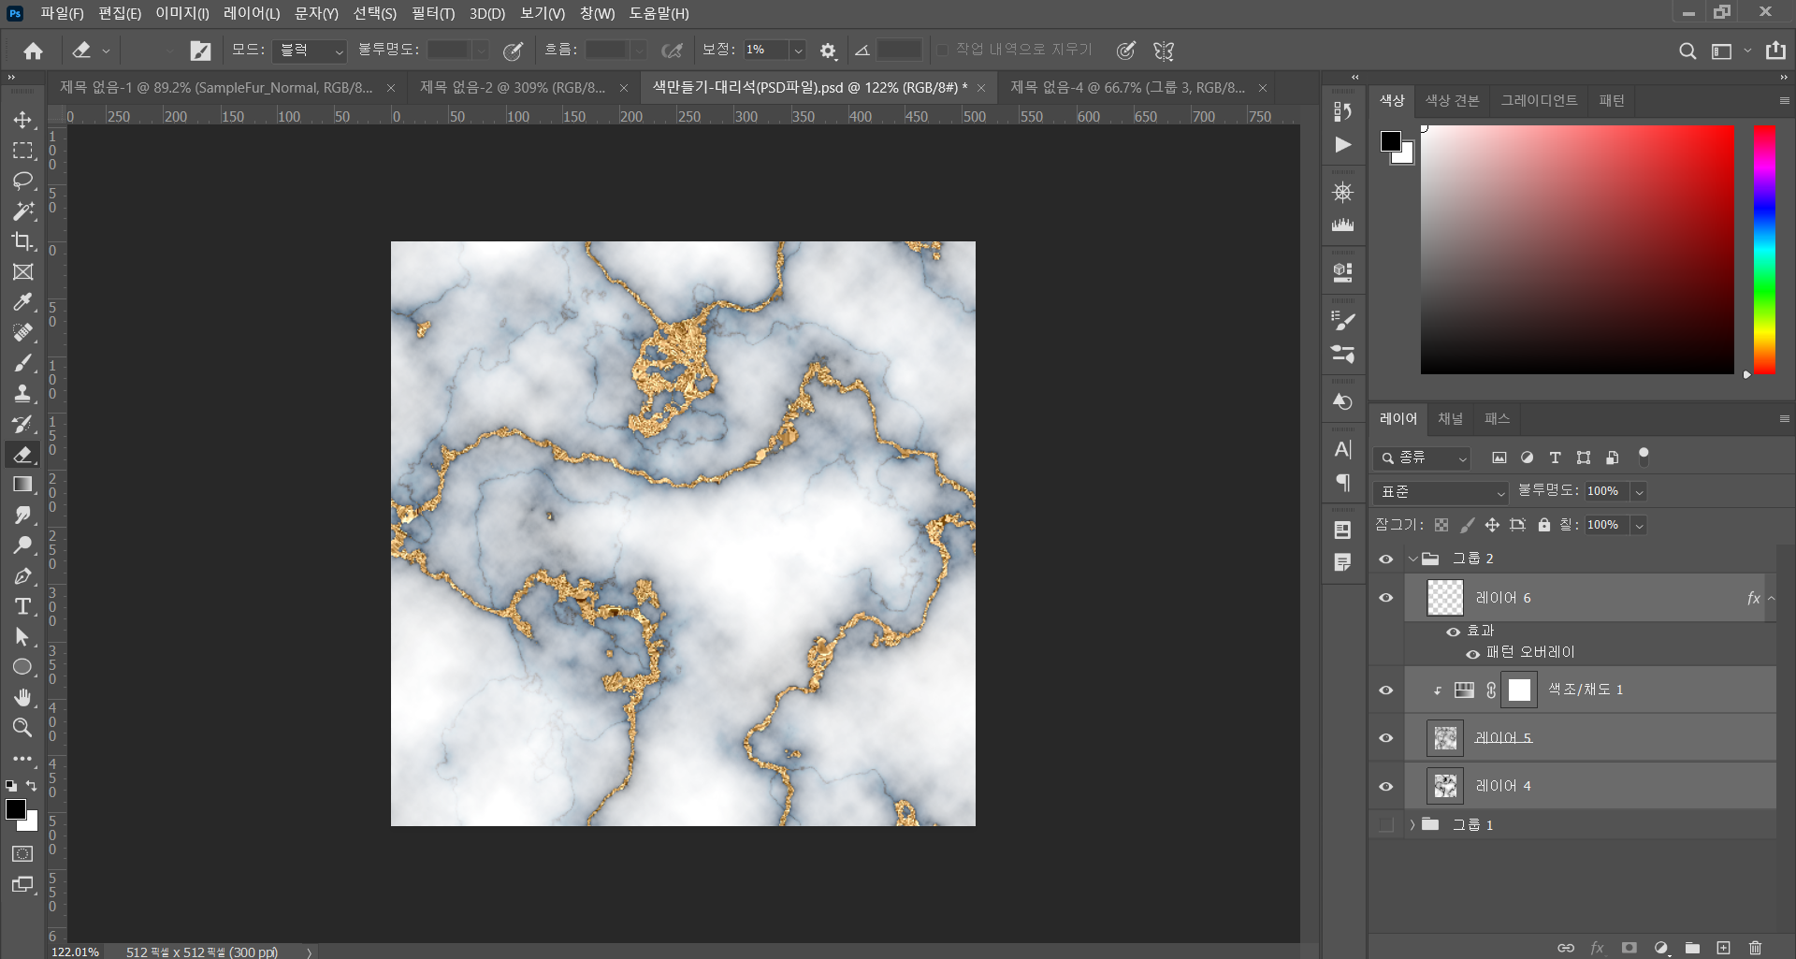This screenshot has height=959, width=1796.
Task: Open the 표준 blend mode dropdown
Action: tap(1441, 491)
